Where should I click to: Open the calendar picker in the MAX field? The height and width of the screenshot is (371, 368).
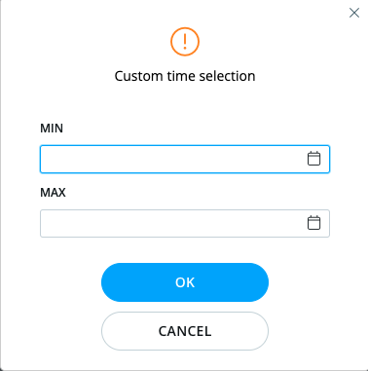coord(313,223)
